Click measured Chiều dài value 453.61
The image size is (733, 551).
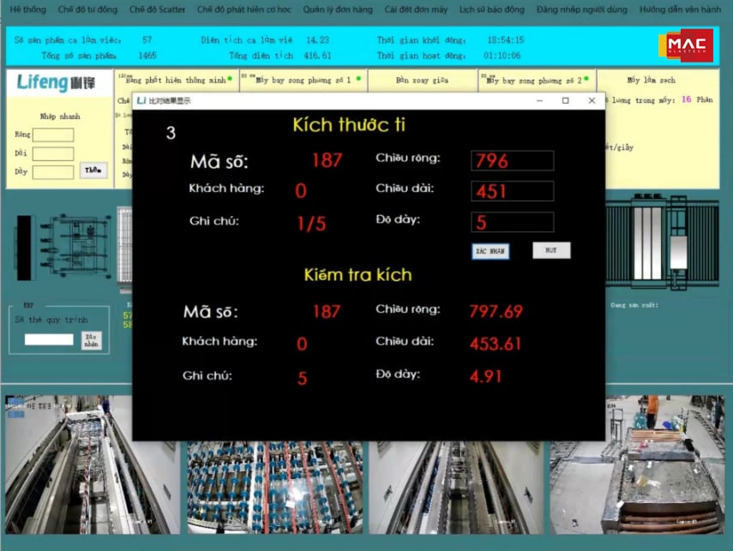tap(496, 344)
